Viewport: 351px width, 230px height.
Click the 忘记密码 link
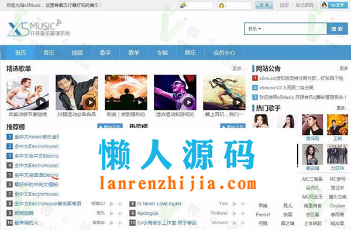point(304,5)
